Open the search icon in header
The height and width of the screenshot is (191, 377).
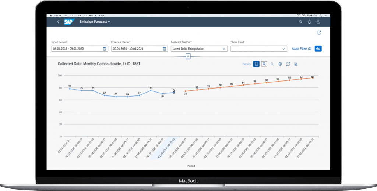(300, 22)
